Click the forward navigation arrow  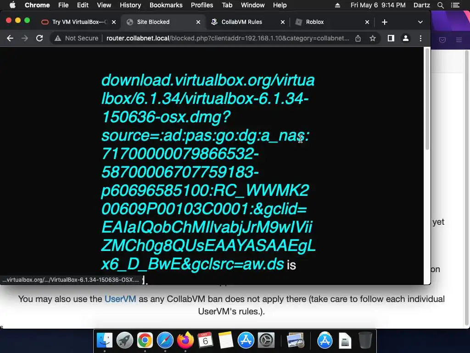tap(25, 38)
